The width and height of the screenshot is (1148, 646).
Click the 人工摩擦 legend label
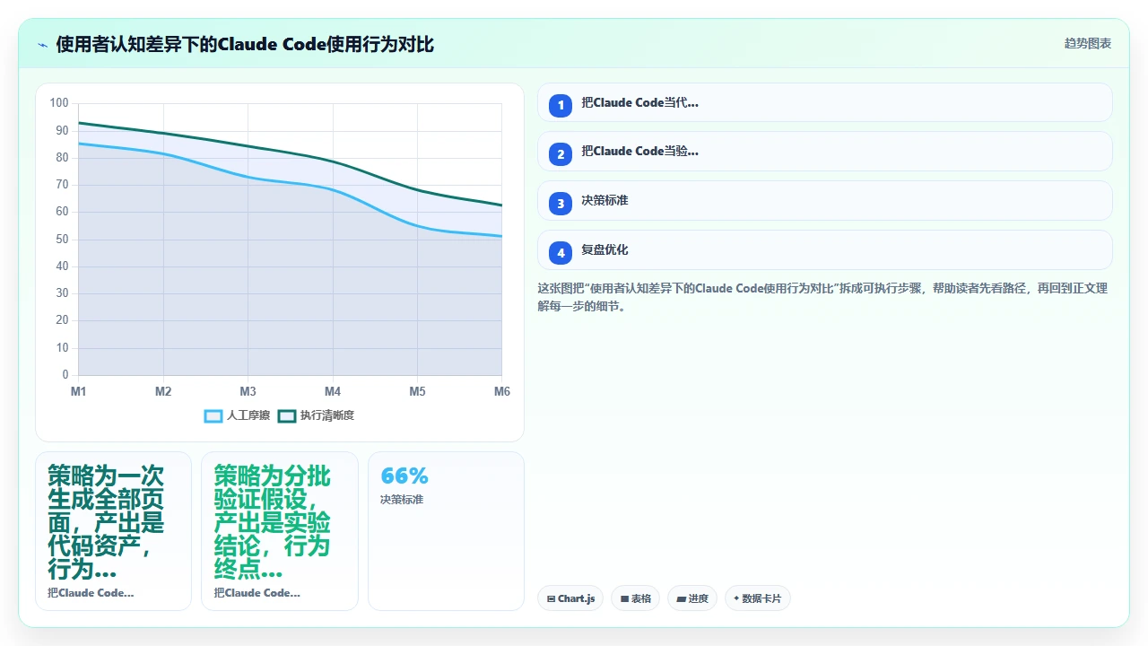point(248,415)
